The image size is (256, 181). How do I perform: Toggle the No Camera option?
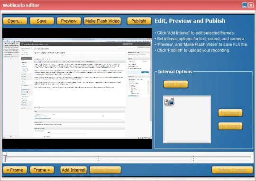(x=230, y=126)
